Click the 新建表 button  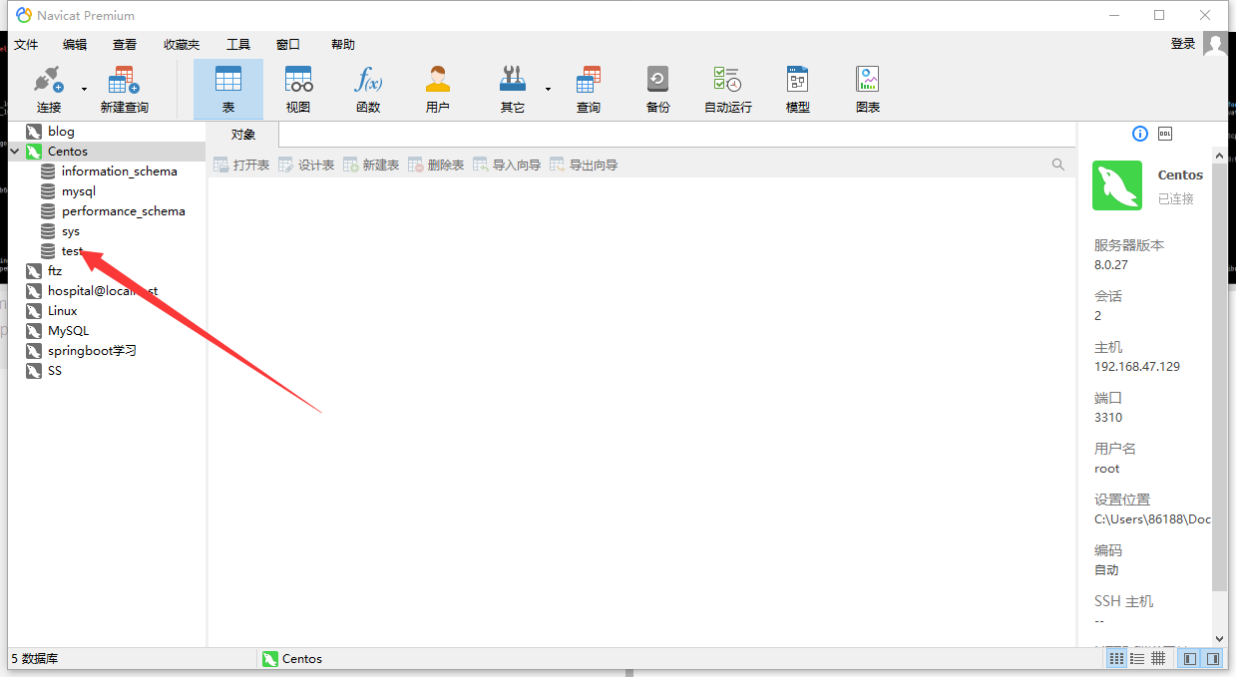(x=371, y=165)
